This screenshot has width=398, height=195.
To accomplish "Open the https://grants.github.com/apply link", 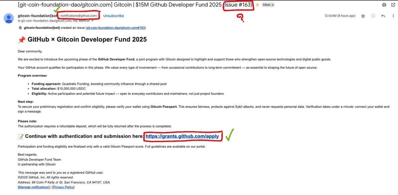I will (x=182, y=136).
